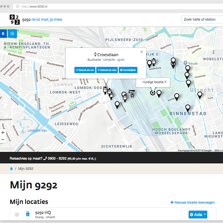
Task: Reload the page with the browser refresh icon
Action: pos(17,7)
